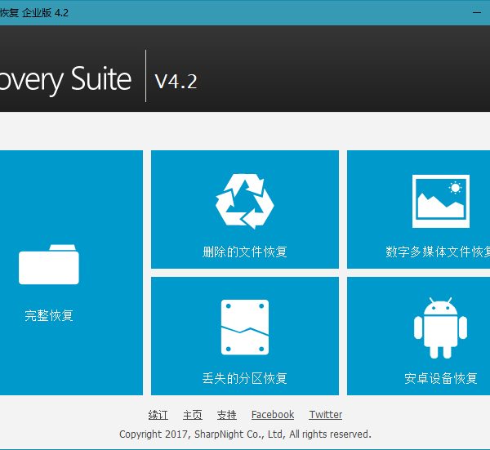
Task: Open the 续订 renewal link
Action: (158, 415)
